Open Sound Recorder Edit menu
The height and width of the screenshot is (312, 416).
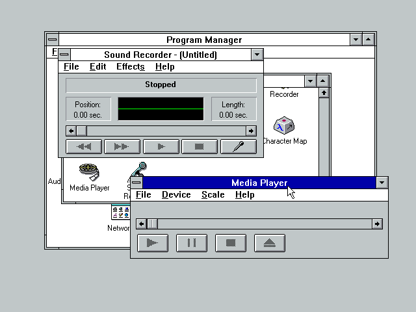tap(97, 66)
